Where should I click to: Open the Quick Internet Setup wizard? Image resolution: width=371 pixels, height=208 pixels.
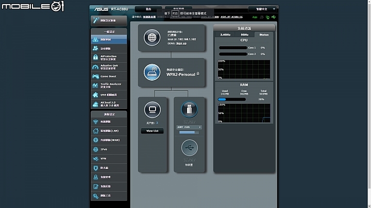pos(109,21)
